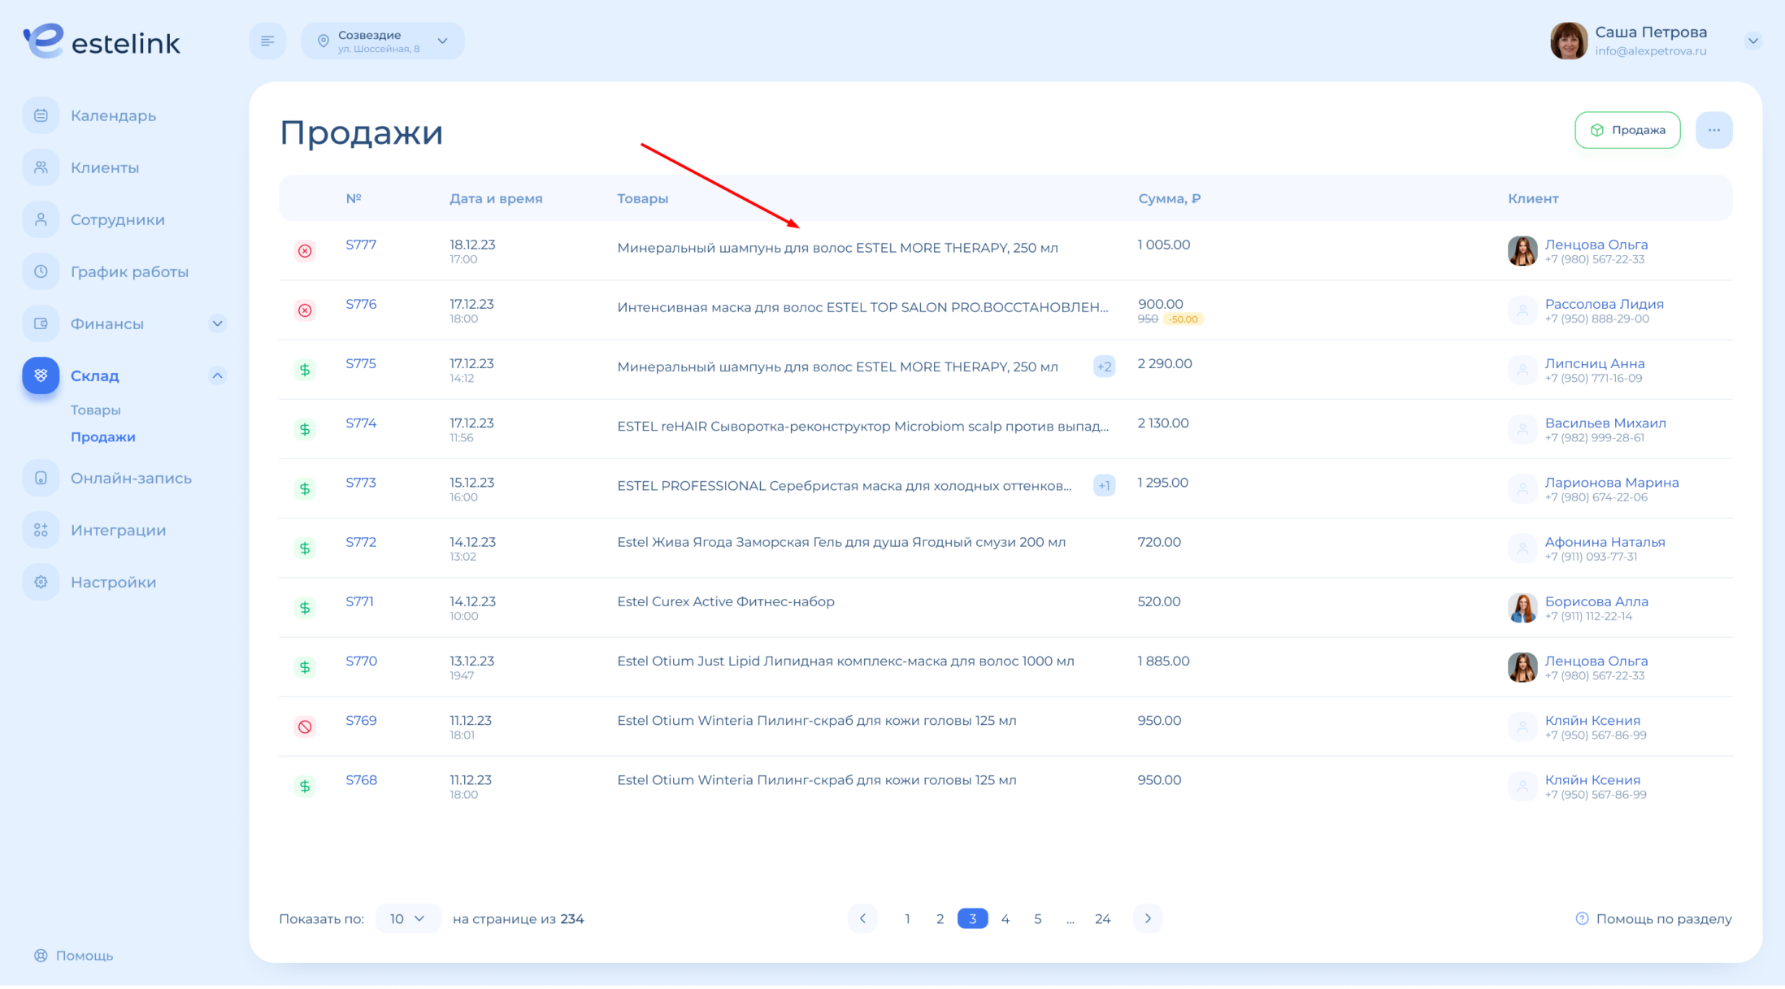Screen dimensions: 1785x989
Task: Open the rows-per-page dropdown showing 10
Action: (408, 918)
